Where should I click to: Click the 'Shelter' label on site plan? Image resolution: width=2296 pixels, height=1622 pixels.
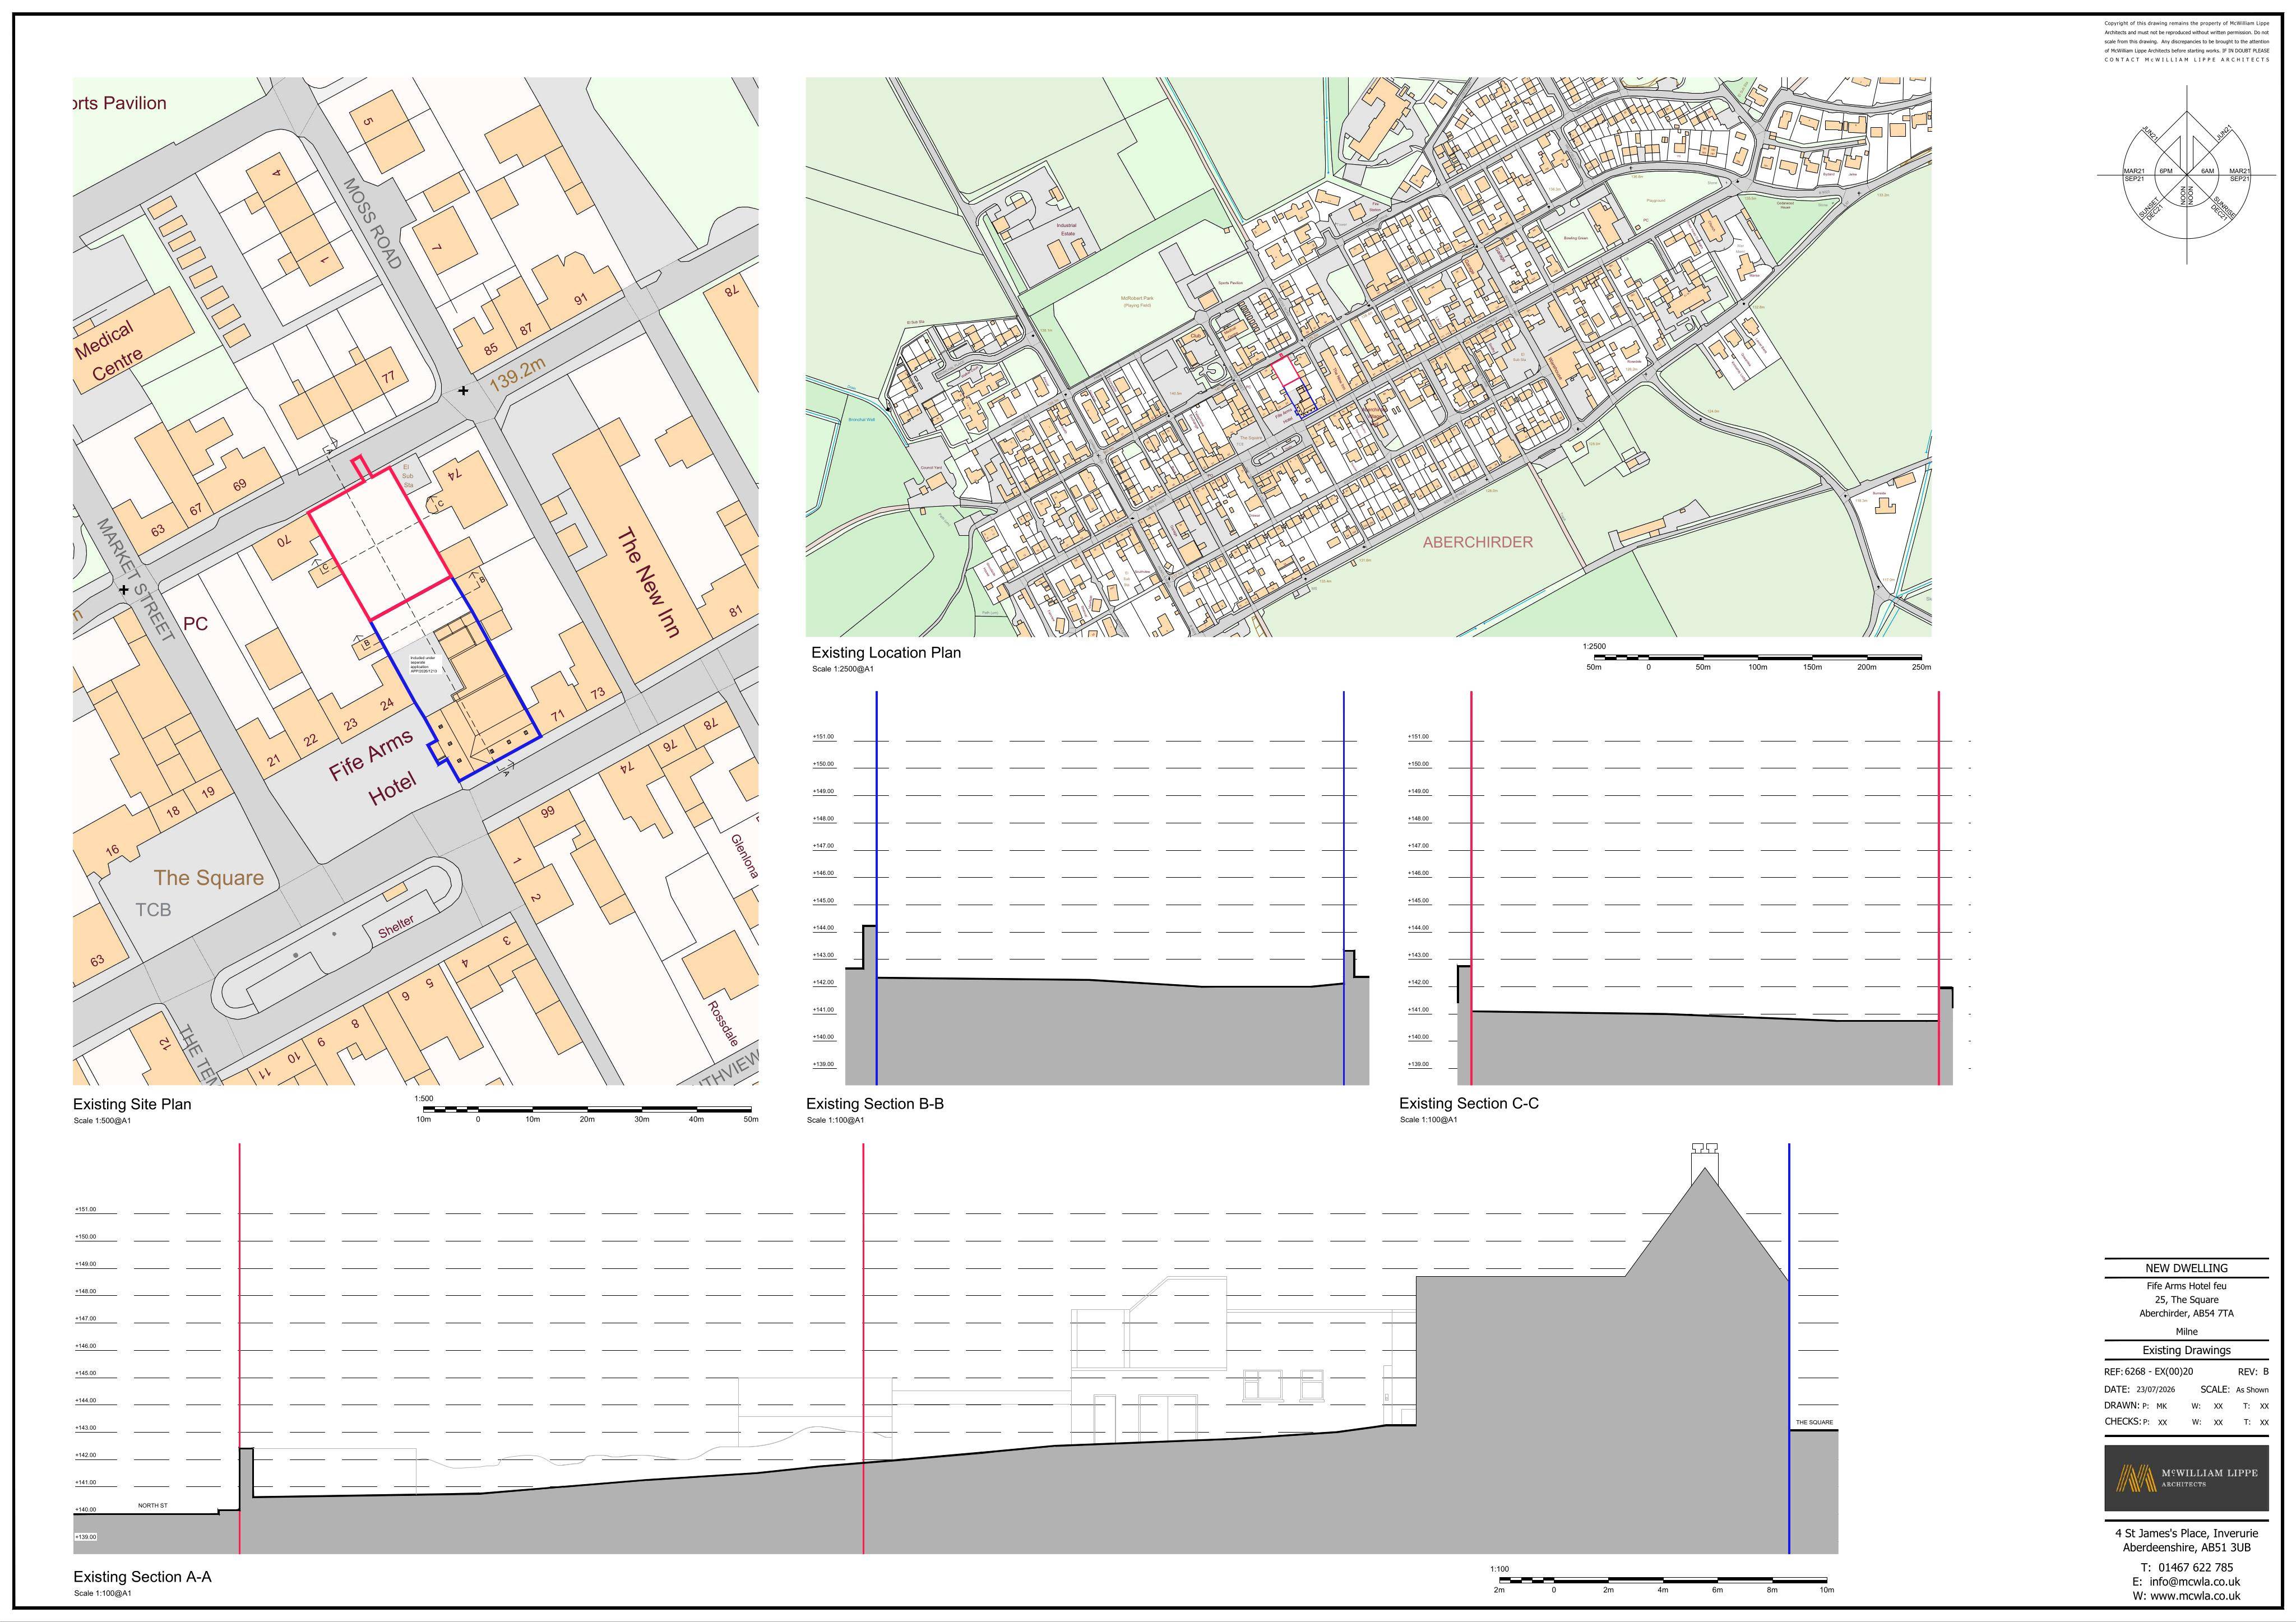click(x=396, y=927)
